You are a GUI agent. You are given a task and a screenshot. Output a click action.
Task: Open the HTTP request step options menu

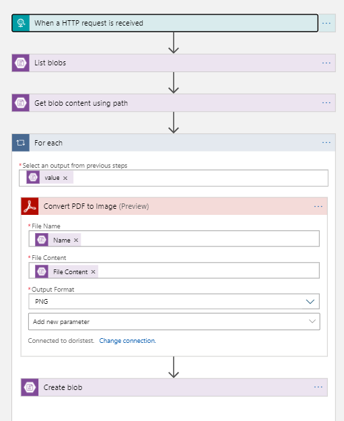click(x=326, y=23)
